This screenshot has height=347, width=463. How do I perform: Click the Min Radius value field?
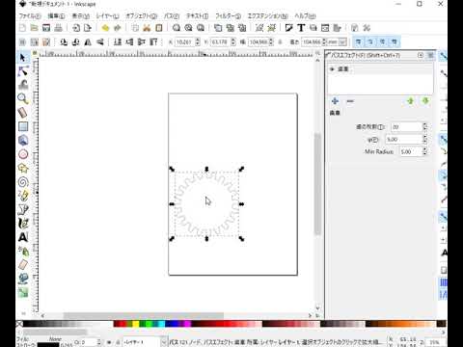(411, 151)
